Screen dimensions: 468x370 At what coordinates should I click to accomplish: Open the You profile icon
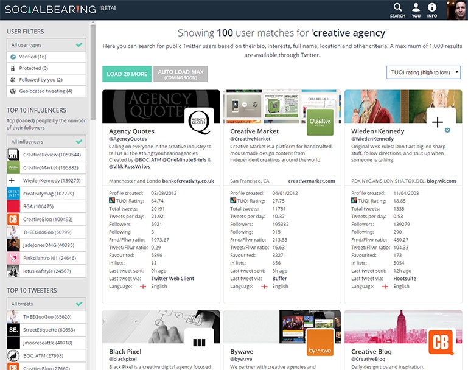416,10
